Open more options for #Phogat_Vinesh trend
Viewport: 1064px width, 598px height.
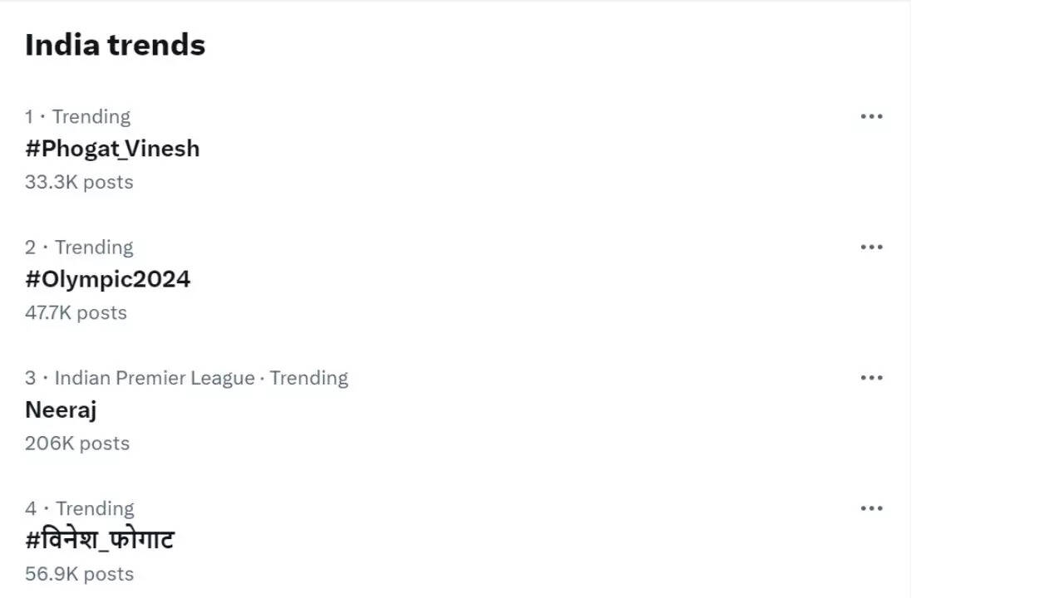[x=871, y=116]
